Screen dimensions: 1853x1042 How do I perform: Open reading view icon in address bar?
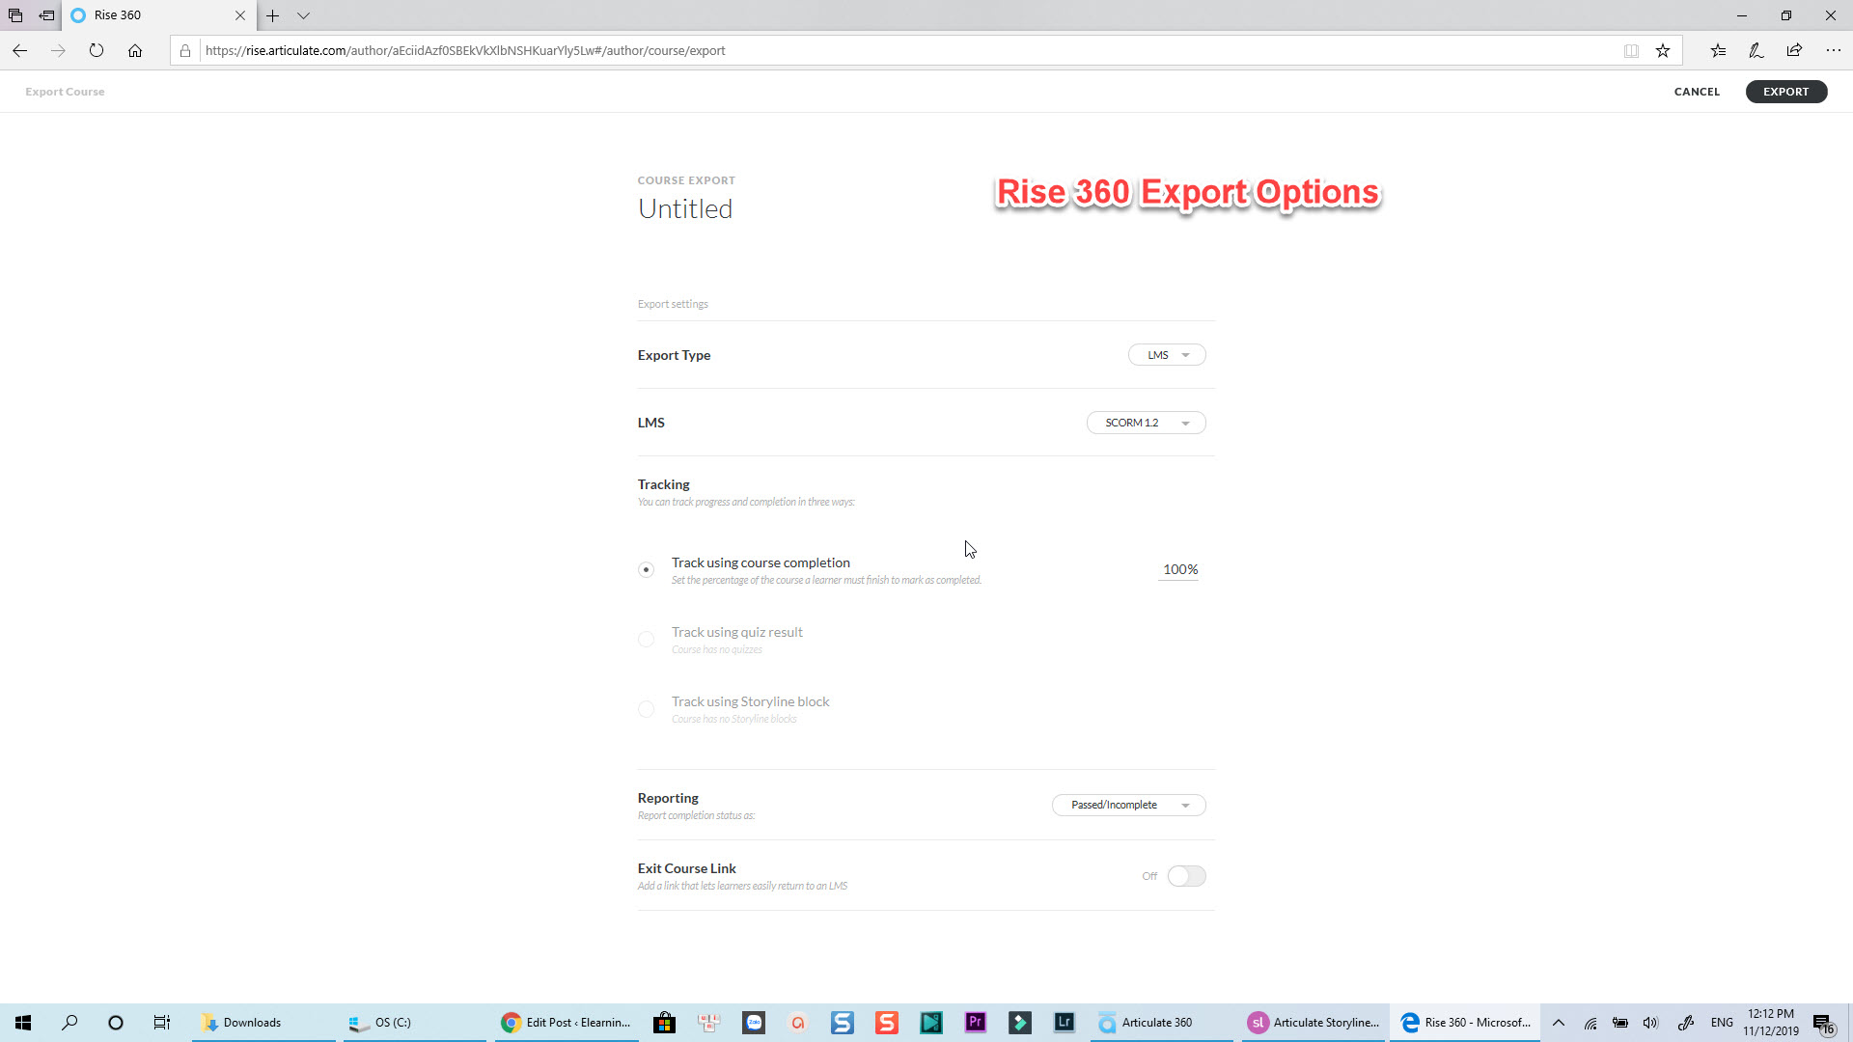[x=1631, y=51]
